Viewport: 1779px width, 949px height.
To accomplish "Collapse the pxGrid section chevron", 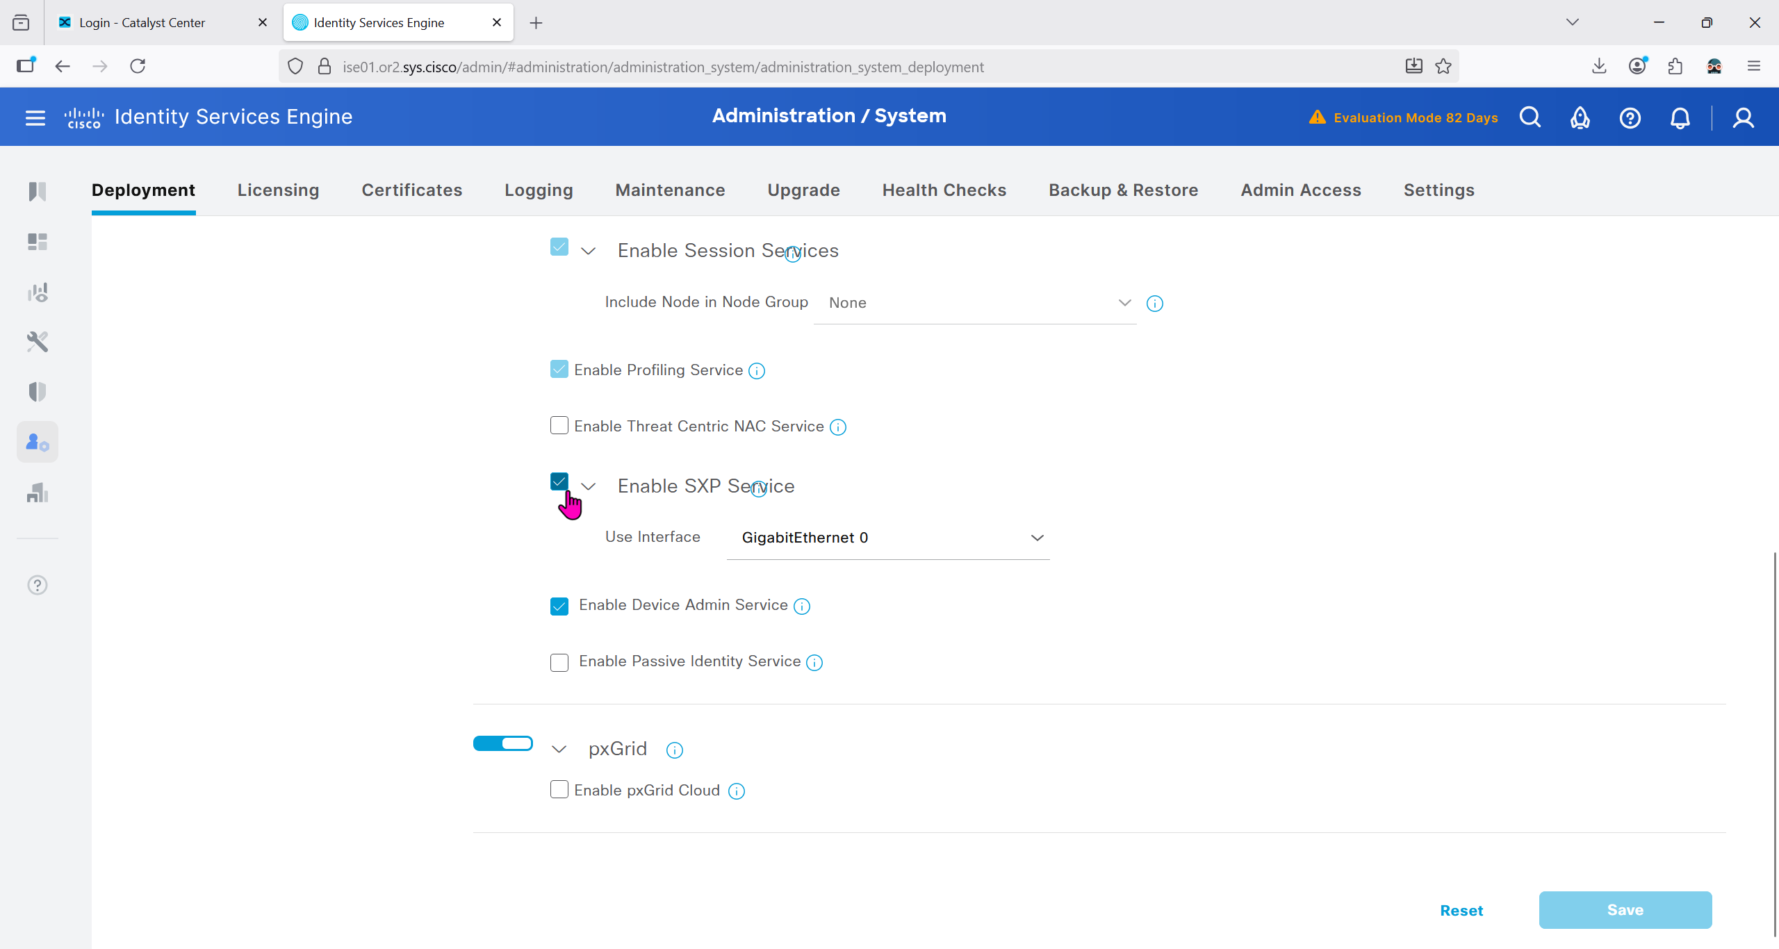I will 559,749.
